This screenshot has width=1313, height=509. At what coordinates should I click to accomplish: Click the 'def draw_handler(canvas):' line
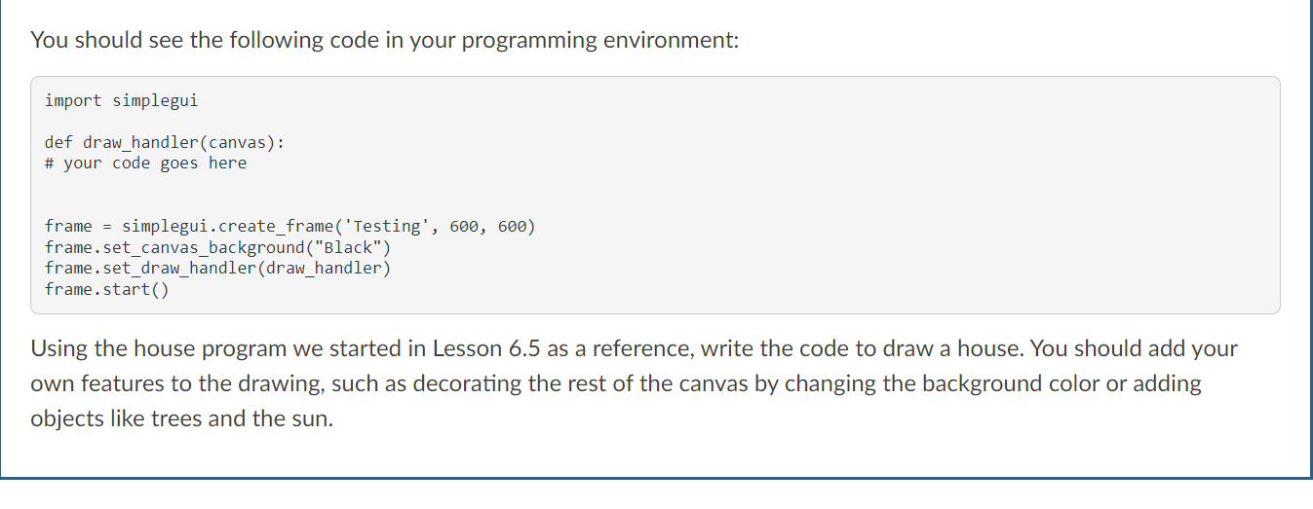point(165,142)
